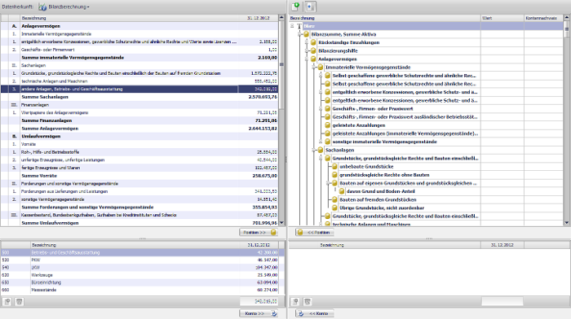The width and height of the screenshot is (571, 319).
Task: Click the gold icon next to Immaterielle Vermögensgegenstände
Action: point(321,68)
